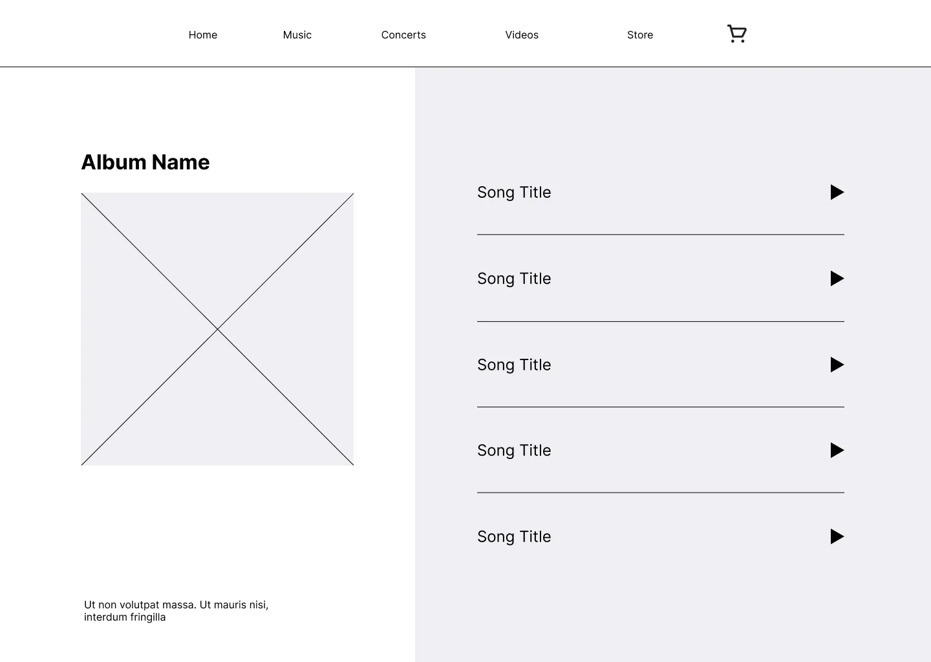Click the album description text paragraph
931x662 pixels.
pyautogui.click(x=176, y=611)
